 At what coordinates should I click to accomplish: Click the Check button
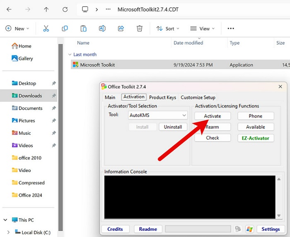213,138
